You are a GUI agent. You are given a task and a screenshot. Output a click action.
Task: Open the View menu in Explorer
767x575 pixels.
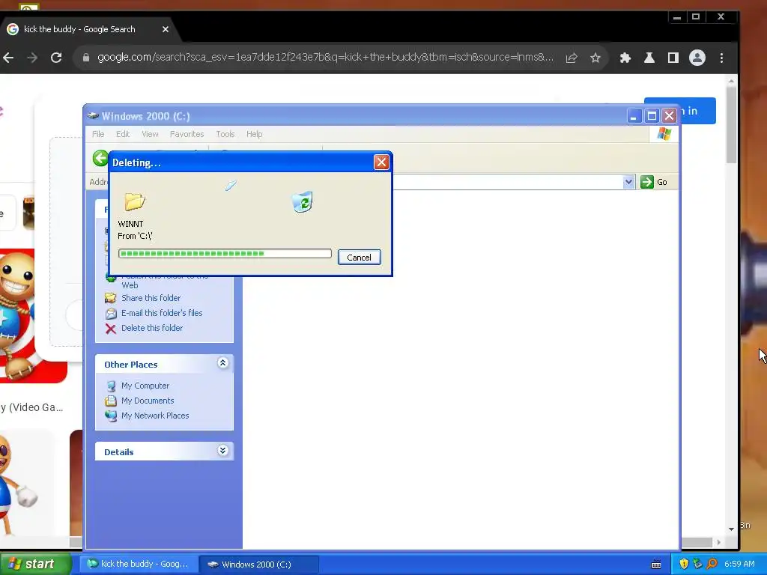(x=150, y=134)
